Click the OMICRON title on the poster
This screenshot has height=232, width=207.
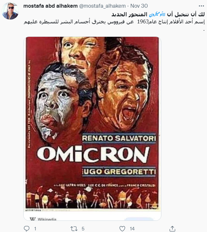93,155
